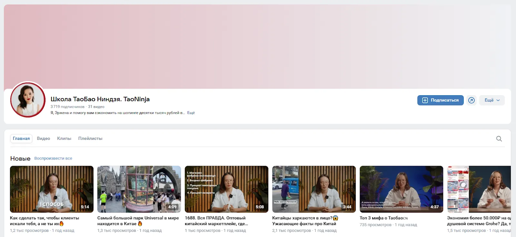Subscribe with the Подписаться button
The width and height of the screenshot is (516, 237).
tap(440, 100)
